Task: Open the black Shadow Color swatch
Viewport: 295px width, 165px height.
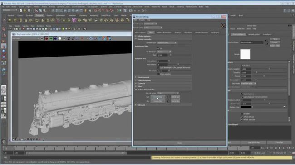Action: [246, 107]
